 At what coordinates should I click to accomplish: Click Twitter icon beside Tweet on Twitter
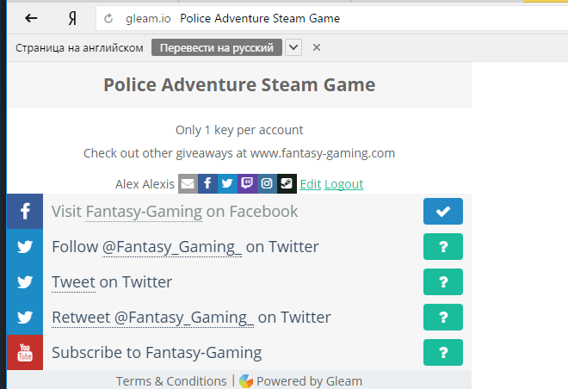tap(25, 281)
